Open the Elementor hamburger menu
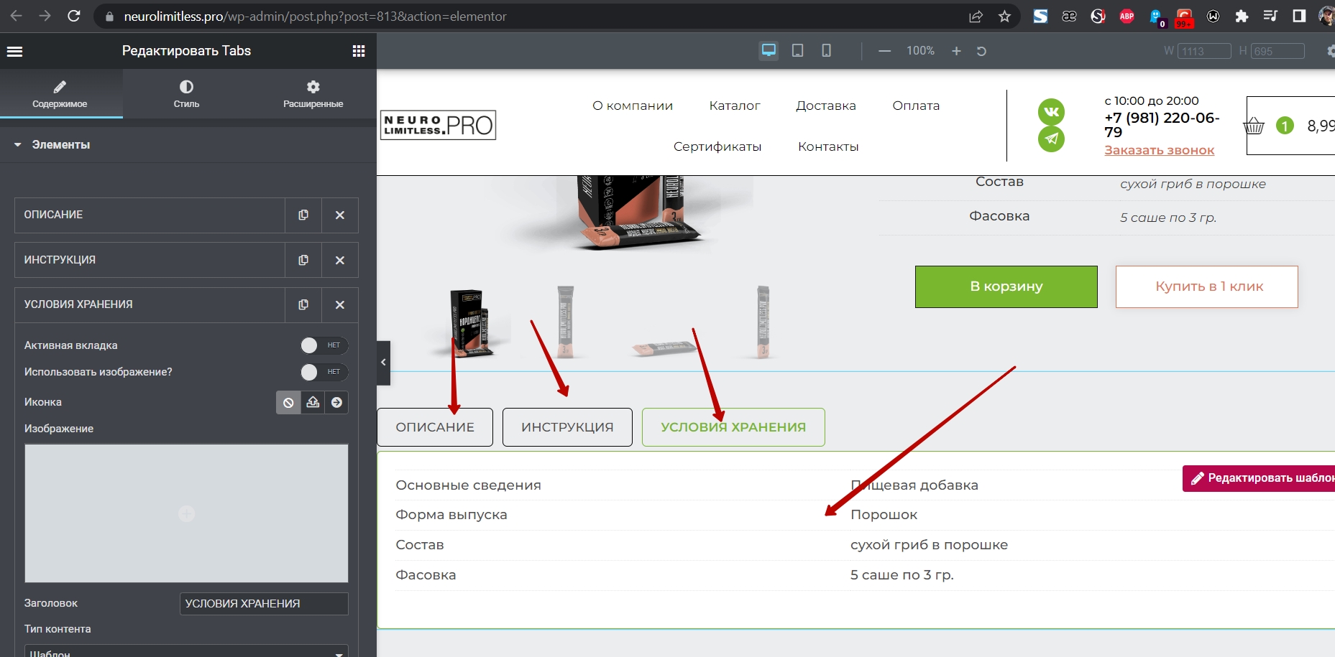Image resolution: width=1335 pixels, height=657 pixels. coord(14,51)
